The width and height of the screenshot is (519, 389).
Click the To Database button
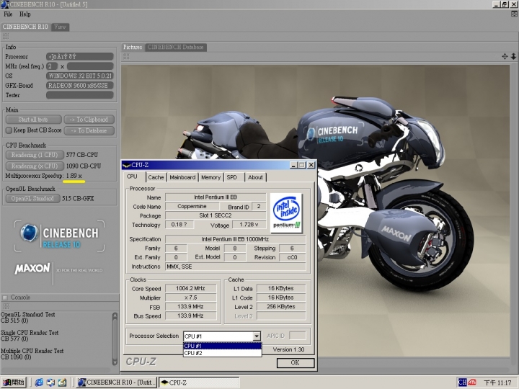click(89, 130)
